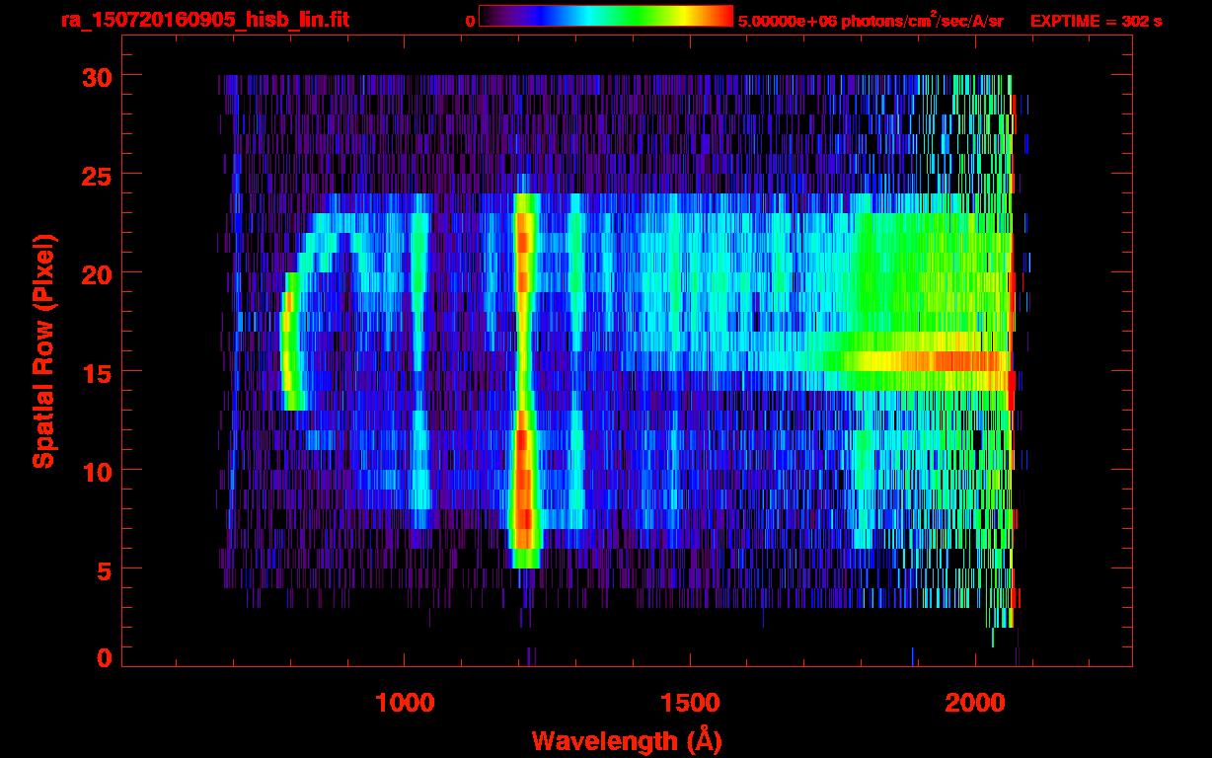The height and width of the screenshot is (758, 1212).
Task: Click the 1000 wavelength tick label
Action: click(405, 703)
